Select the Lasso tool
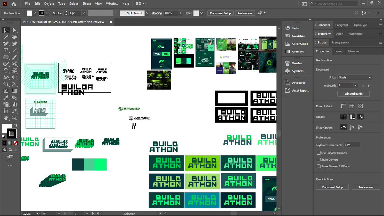This screenshot has height=216, width=384. (x=14, y=37)
